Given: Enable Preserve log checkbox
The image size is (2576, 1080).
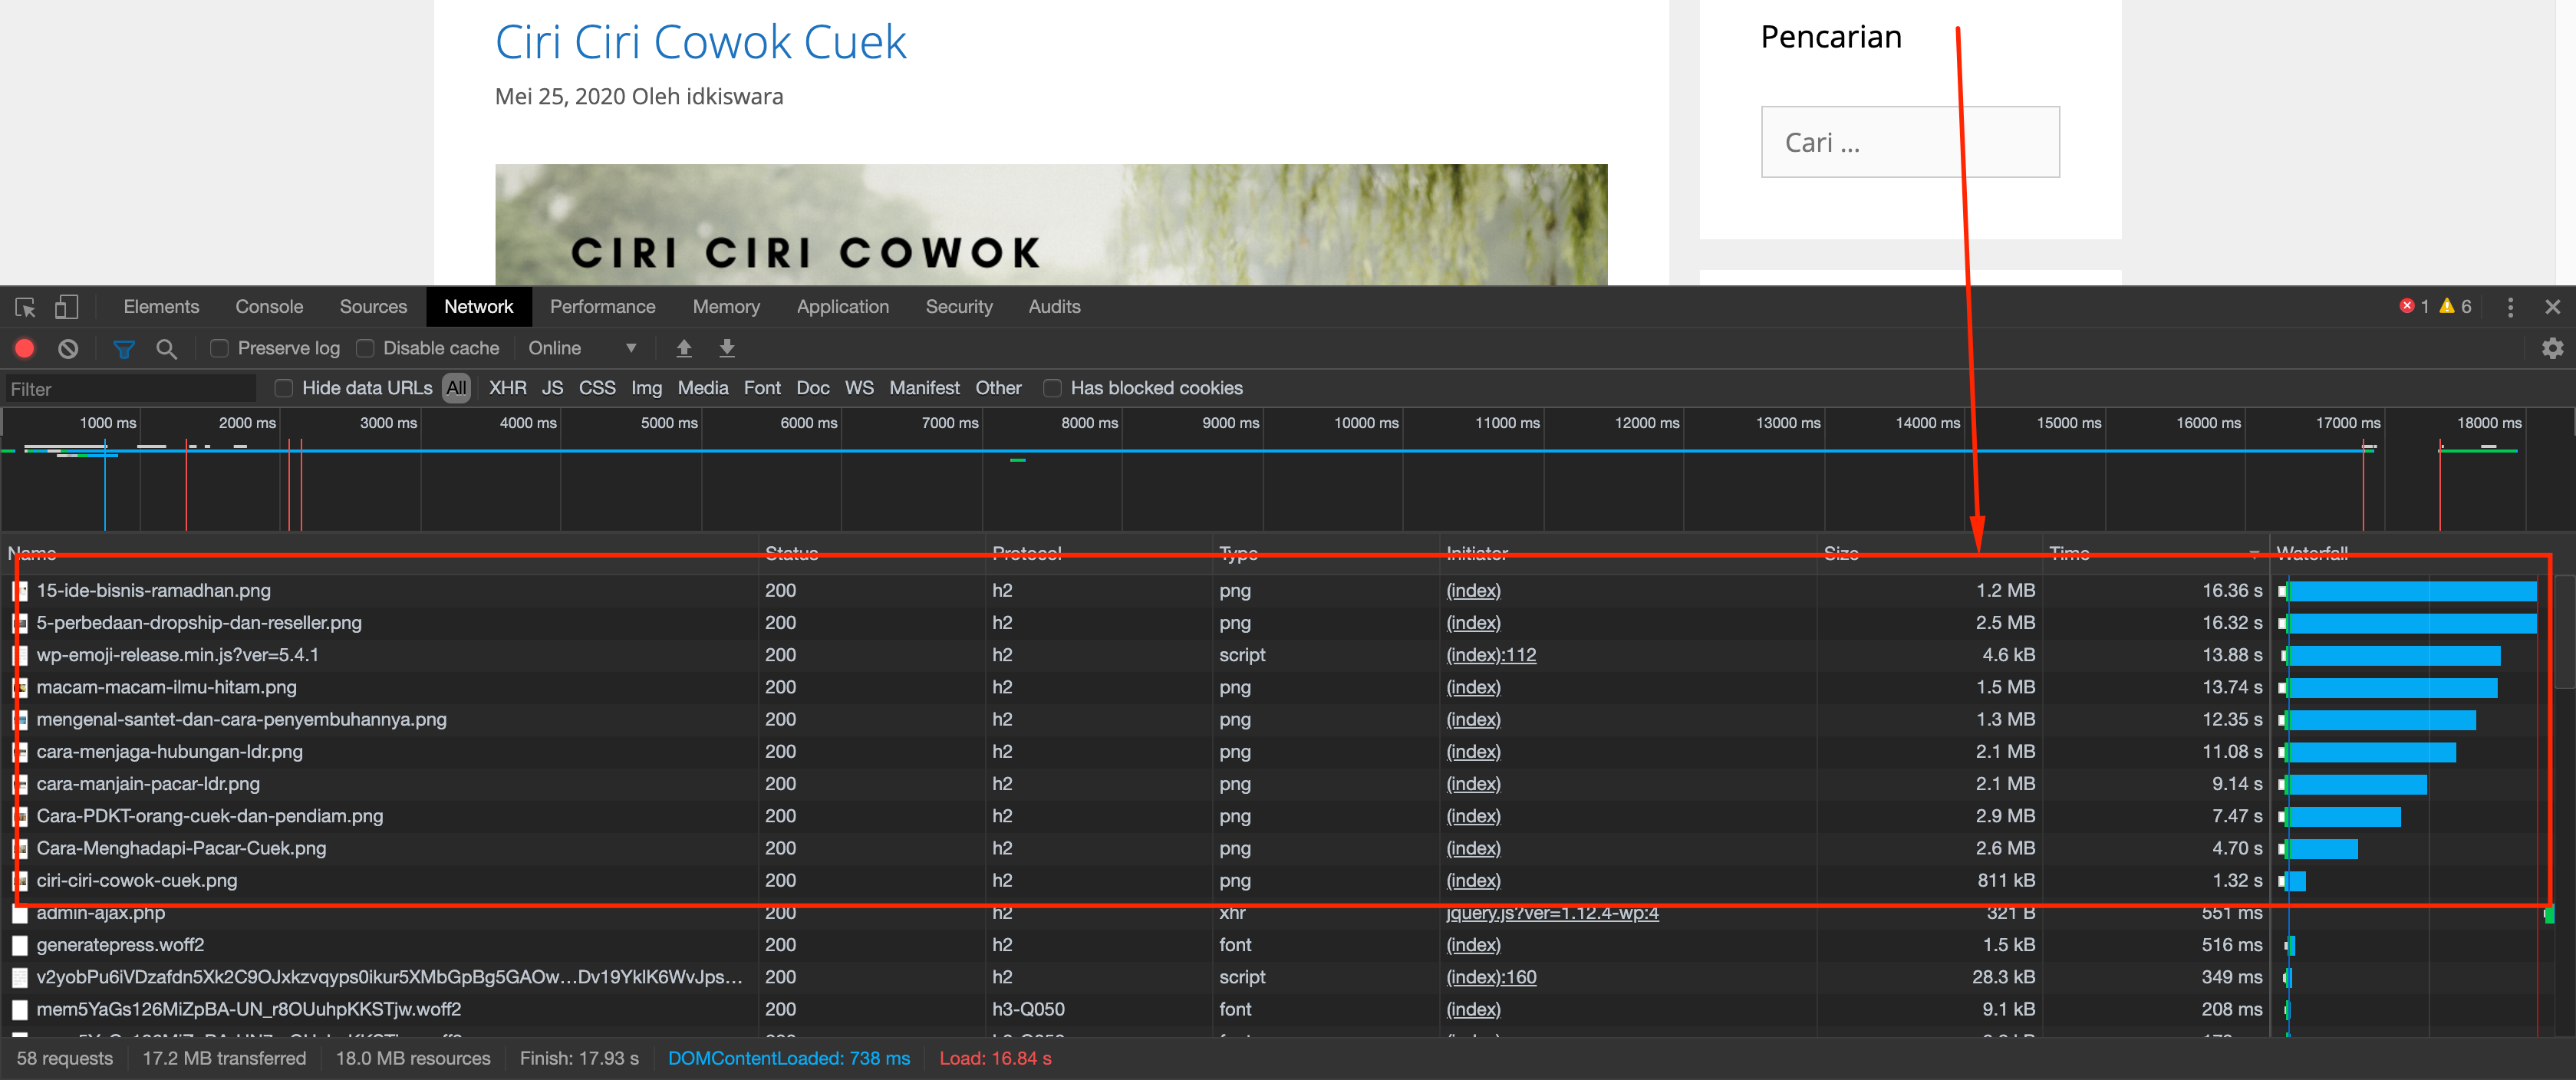Looking at the screenshot, I should (x=220, y=348).
